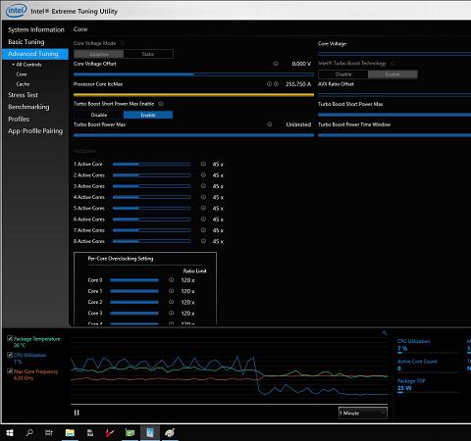This screenshot has width=471, height=441.
Task: Enable Intel Turbo Boost Technology
Action: click(x=392, y=74)
